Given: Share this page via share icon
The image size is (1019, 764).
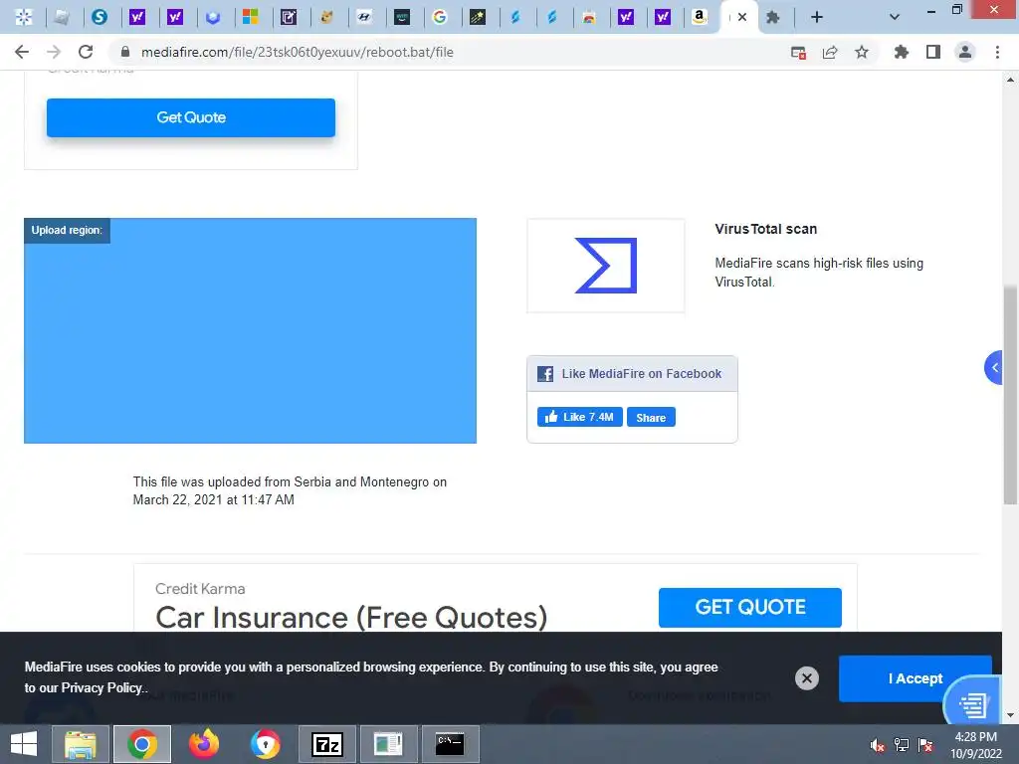Looking at the screenshot, I should [830, 52].
